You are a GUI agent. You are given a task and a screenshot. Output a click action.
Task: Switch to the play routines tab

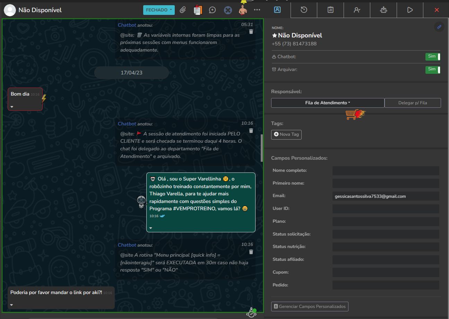[410, 10]
